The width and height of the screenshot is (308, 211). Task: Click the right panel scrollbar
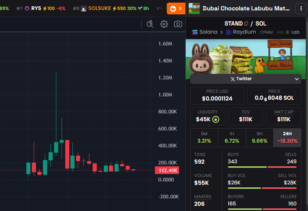307,114
